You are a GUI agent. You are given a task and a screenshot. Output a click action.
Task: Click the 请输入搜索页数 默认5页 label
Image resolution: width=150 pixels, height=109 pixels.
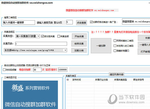click(49, 23)
